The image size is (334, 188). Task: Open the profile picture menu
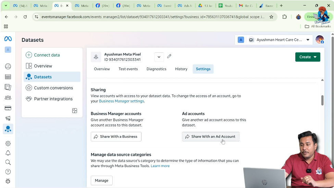[320, 40]
